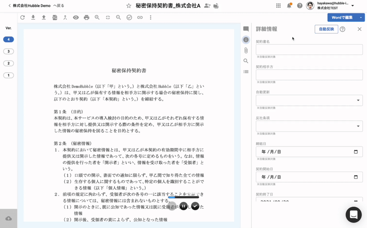Toggle the approval checkmark circle in toolbar
367x228 pixels.
(129, 17)
